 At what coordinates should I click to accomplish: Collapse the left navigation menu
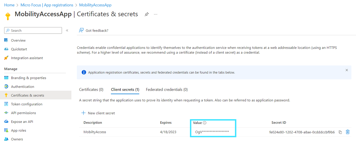click(x=67, y=30)
